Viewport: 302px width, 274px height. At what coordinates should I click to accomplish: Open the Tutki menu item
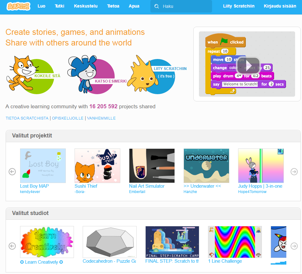coord(60,6)
